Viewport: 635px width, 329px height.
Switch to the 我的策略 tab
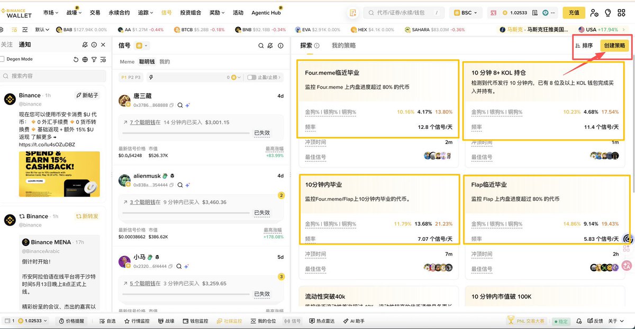tap(343, 46)
